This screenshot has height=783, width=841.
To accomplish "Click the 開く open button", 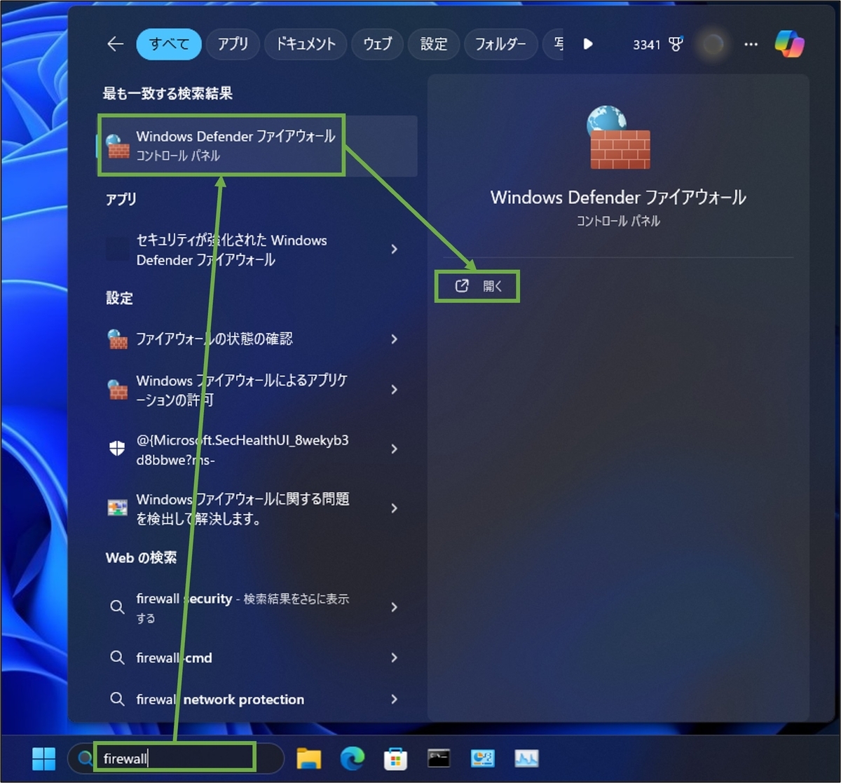I will point(478,286).
